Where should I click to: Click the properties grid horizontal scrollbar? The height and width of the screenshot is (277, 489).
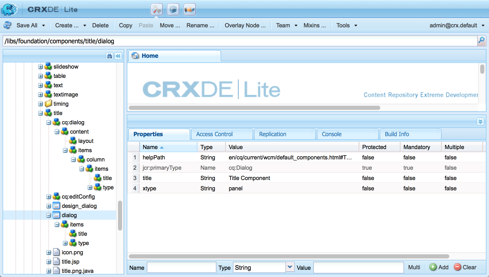pyautogui.click(x=289, y=256)
